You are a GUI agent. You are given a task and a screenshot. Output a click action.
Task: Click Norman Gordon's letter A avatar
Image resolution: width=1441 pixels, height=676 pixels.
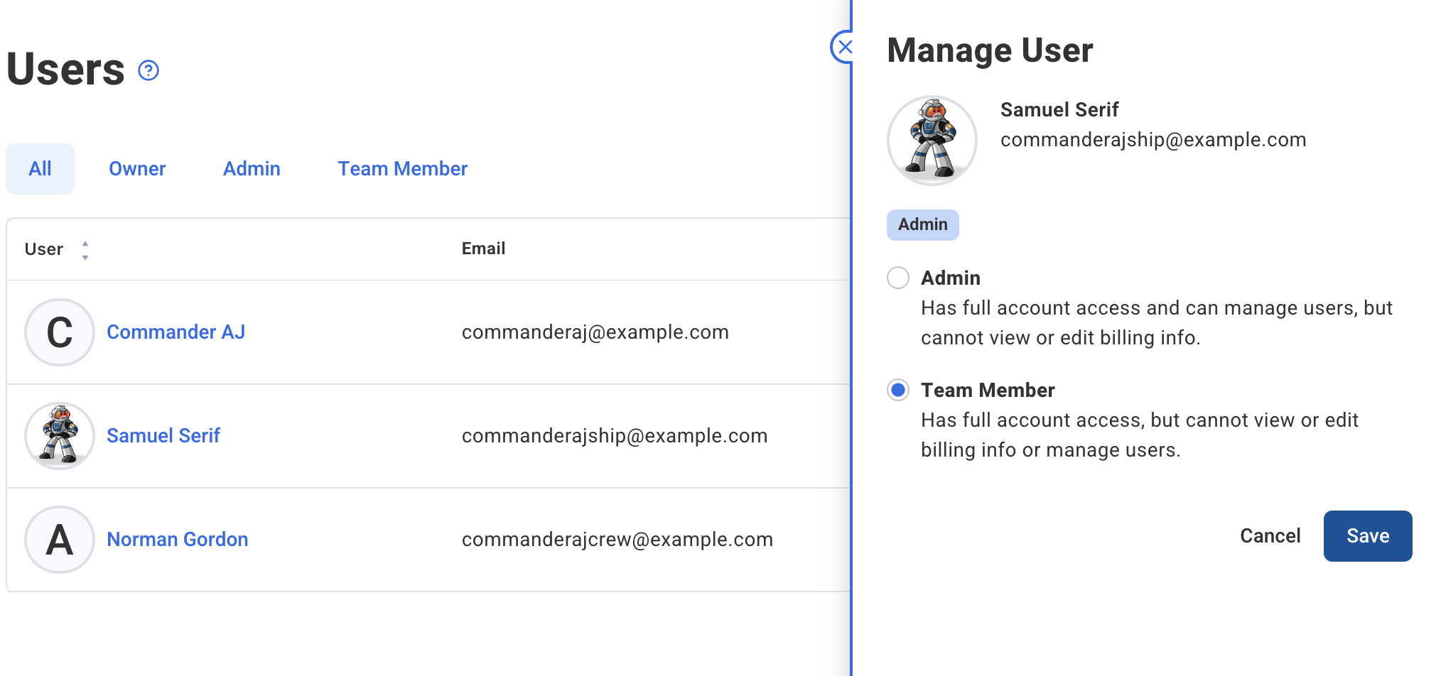coord(60,540)
